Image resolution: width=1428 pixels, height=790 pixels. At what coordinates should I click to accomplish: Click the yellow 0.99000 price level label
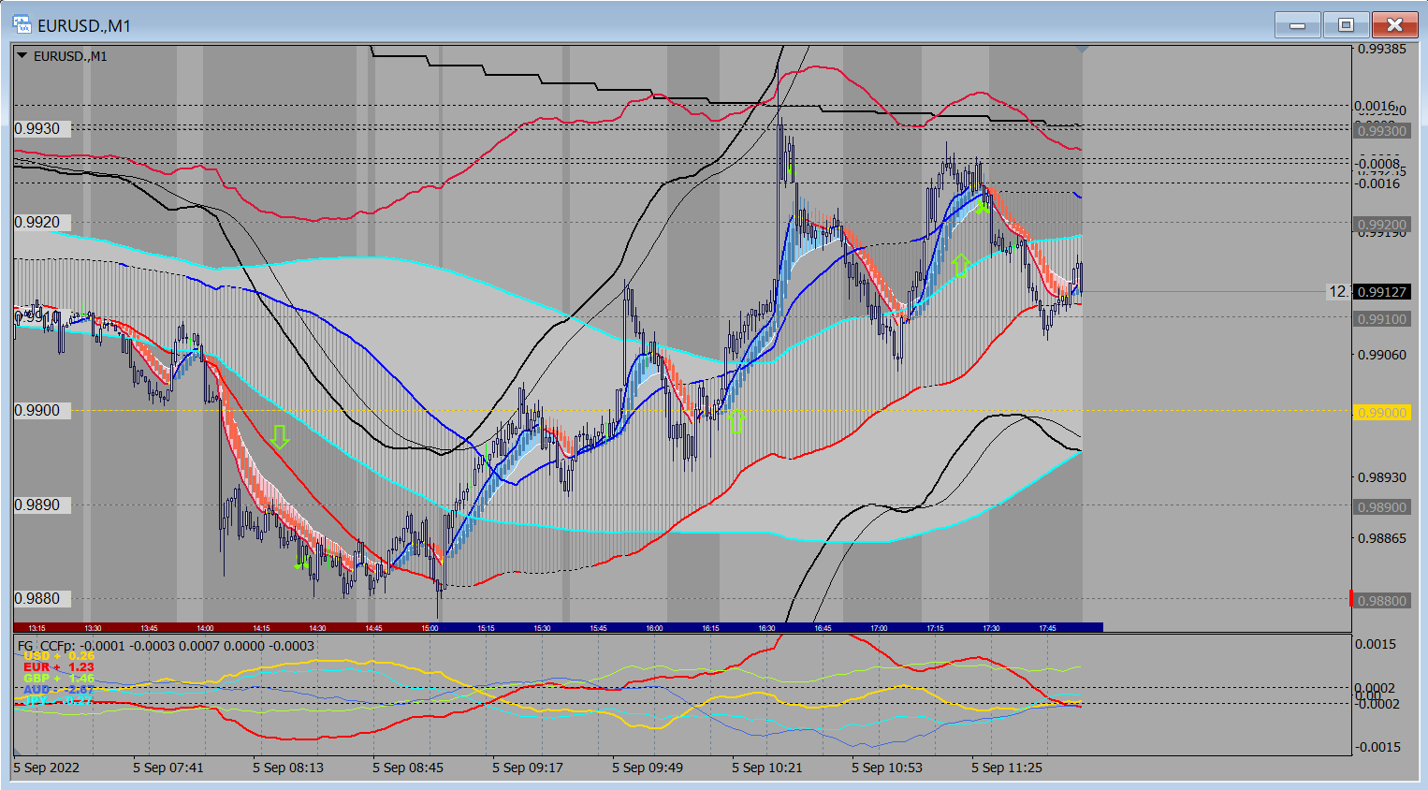click(x=1382, y=413)
